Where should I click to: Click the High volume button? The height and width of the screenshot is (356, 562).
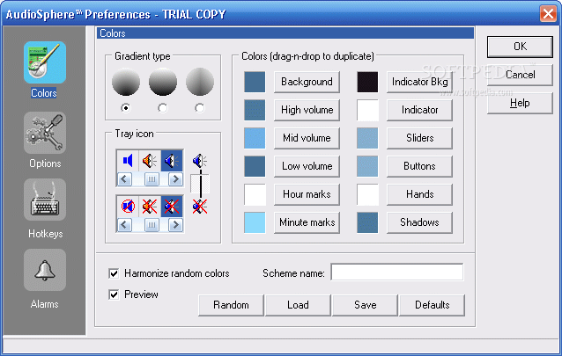307,110
